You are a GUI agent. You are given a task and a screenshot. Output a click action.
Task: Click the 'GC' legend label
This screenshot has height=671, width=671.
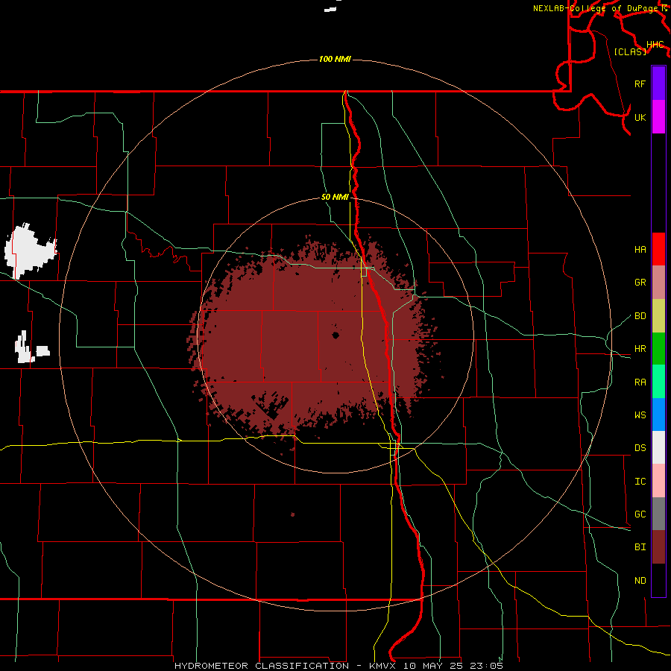click(640, 514)
